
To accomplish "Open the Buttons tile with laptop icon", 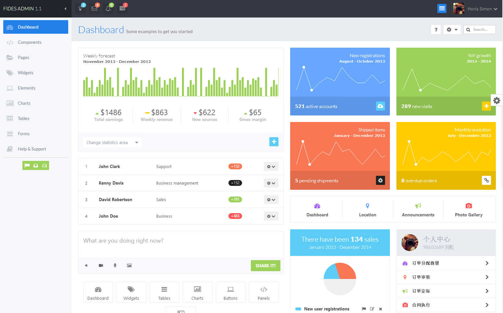I will [x=231, y=293].
